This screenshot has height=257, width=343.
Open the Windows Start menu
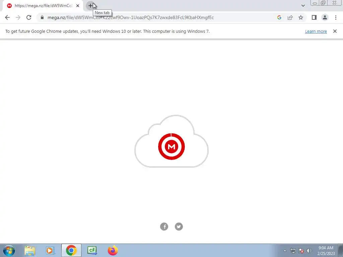point(9,250)
